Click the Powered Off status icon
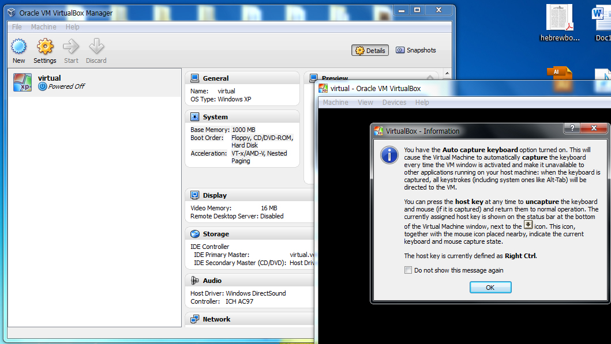 click(43, 86)
